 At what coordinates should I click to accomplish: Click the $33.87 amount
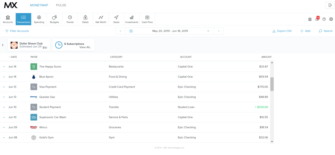264,66
